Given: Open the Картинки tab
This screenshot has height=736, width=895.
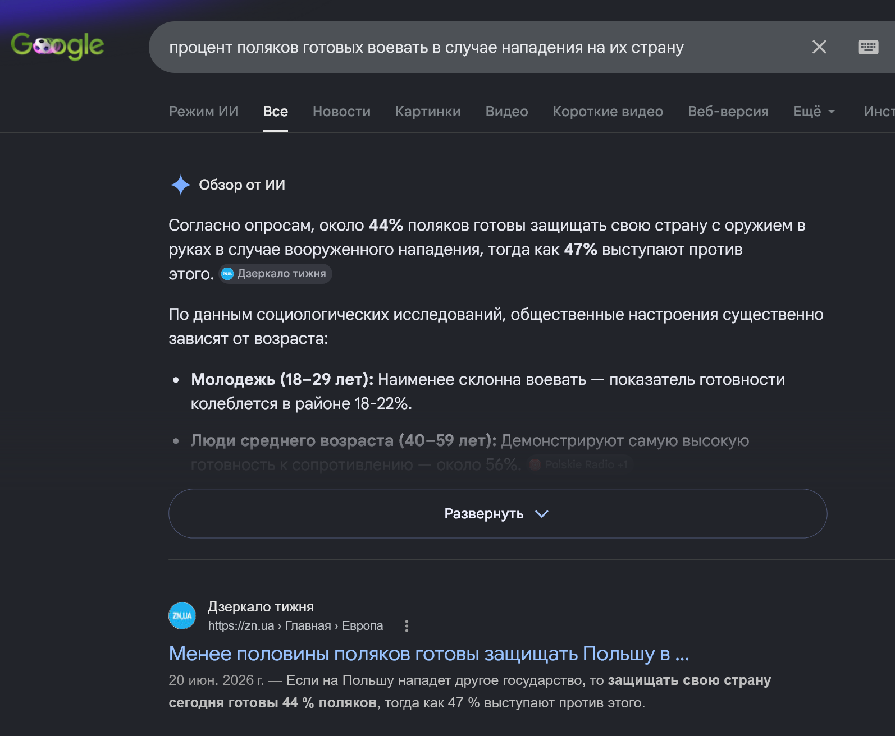Looking at the screenshot, I should (428, 111).
